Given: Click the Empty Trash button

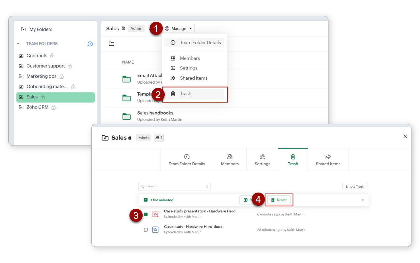Looking at the screenshot, I should click(354, 186).
